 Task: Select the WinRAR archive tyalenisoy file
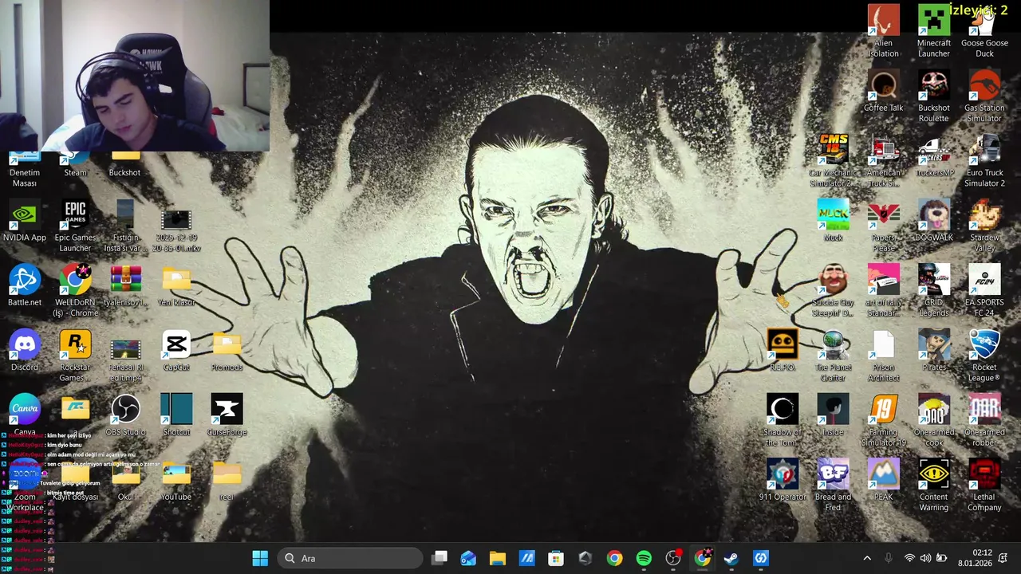pos(125,285)
